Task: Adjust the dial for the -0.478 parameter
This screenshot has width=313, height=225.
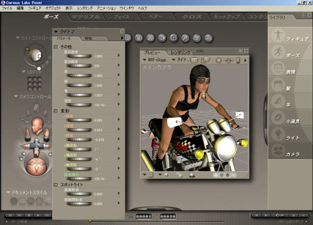Action: pos(79,139)
